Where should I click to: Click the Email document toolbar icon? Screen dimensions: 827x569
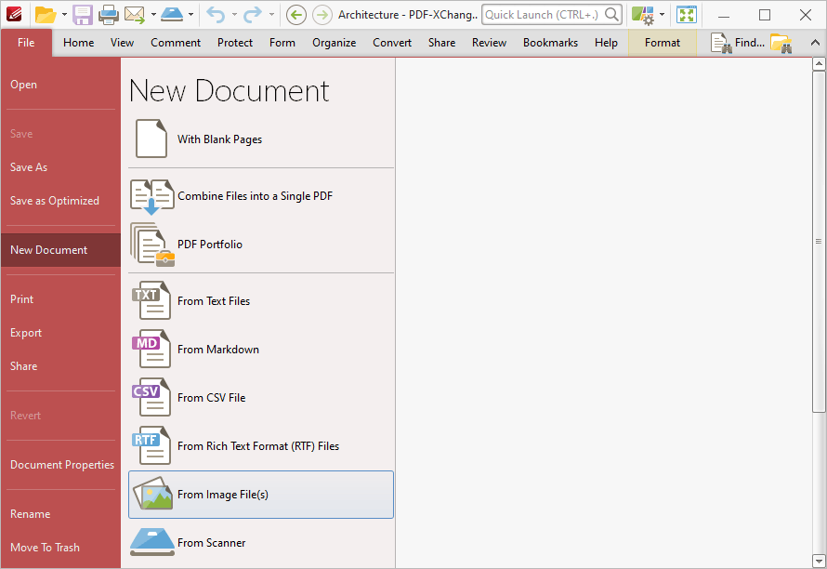pyautogui.click(x=133, y=15)
